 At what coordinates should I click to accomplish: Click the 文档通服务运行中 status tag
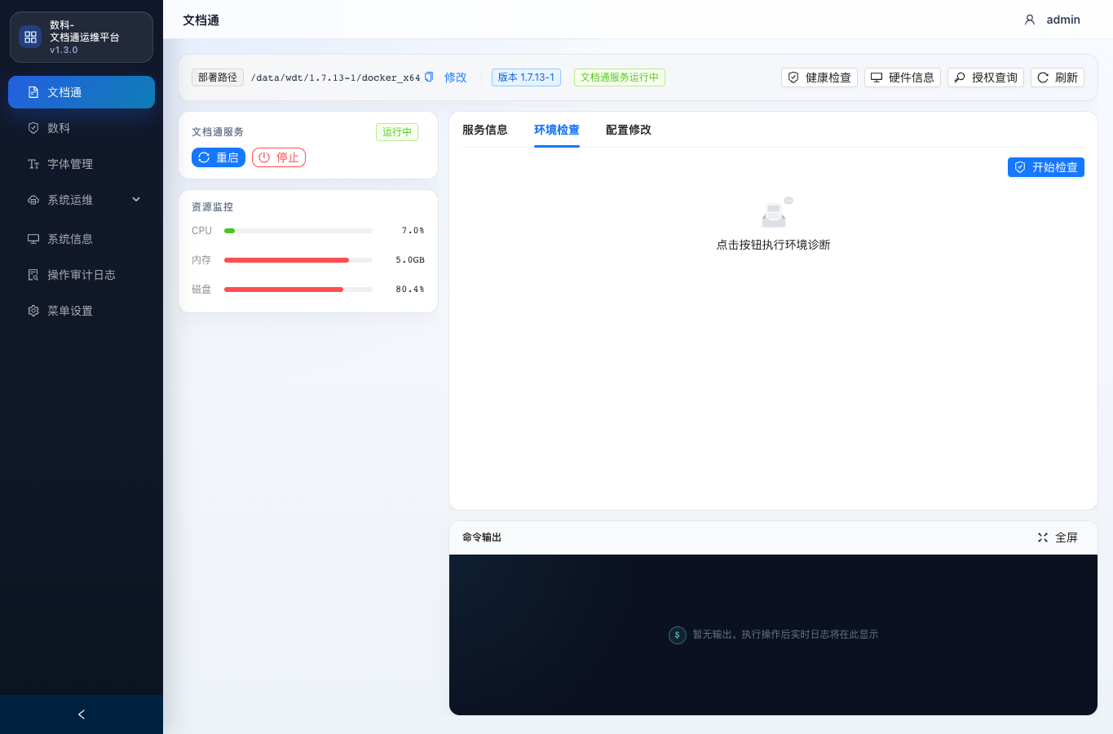click(x=620, y=77)
